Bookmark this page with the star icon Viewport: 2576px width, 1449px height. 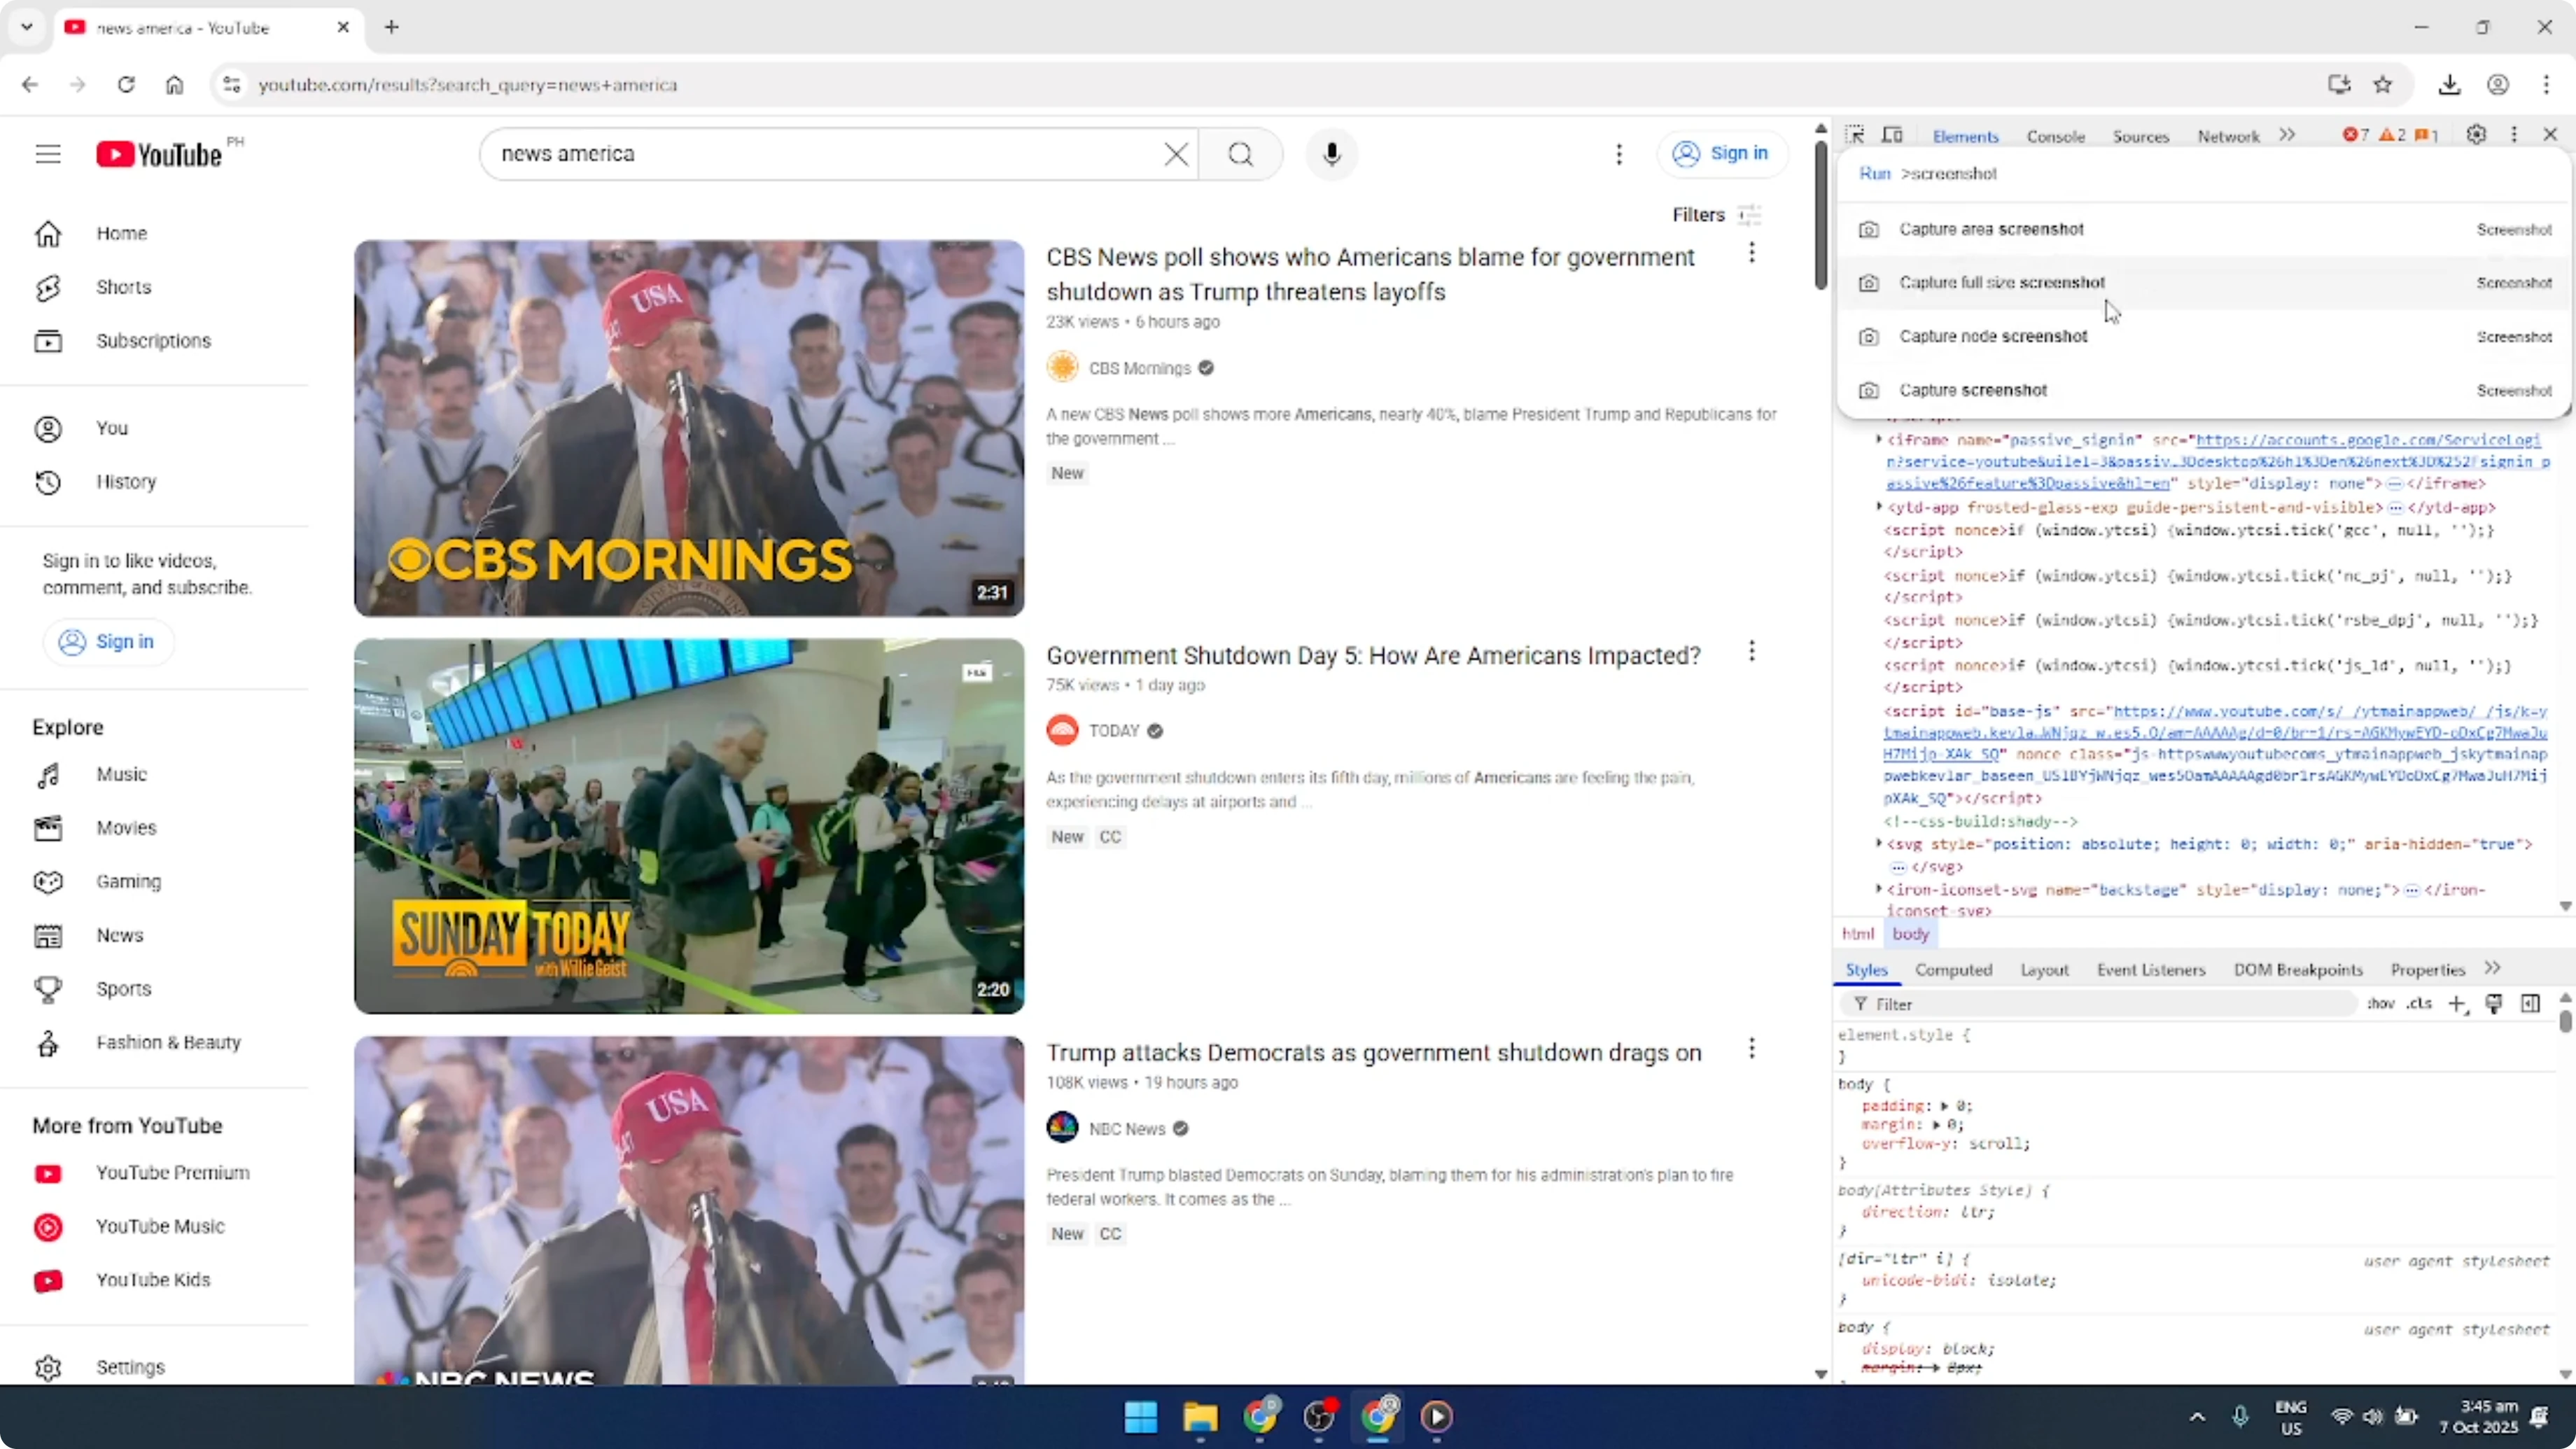coord(2383,85)
